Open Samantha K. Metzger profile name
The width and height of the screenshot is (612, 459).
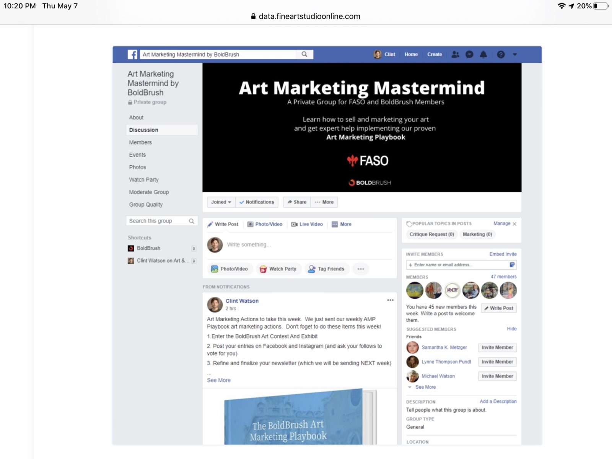pyautogui.click(x=444, y=347)
